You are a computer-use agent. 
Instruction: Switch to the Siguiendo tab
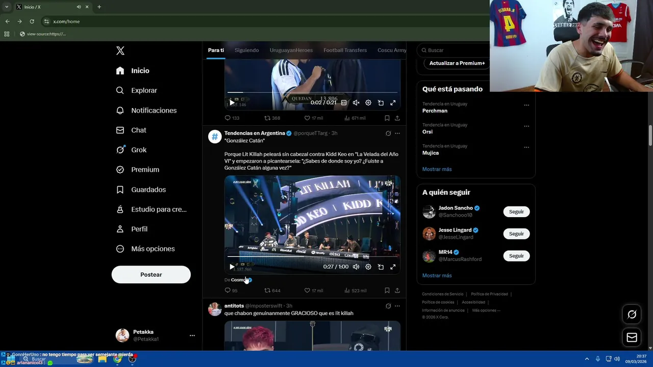[x=247, y=50]
